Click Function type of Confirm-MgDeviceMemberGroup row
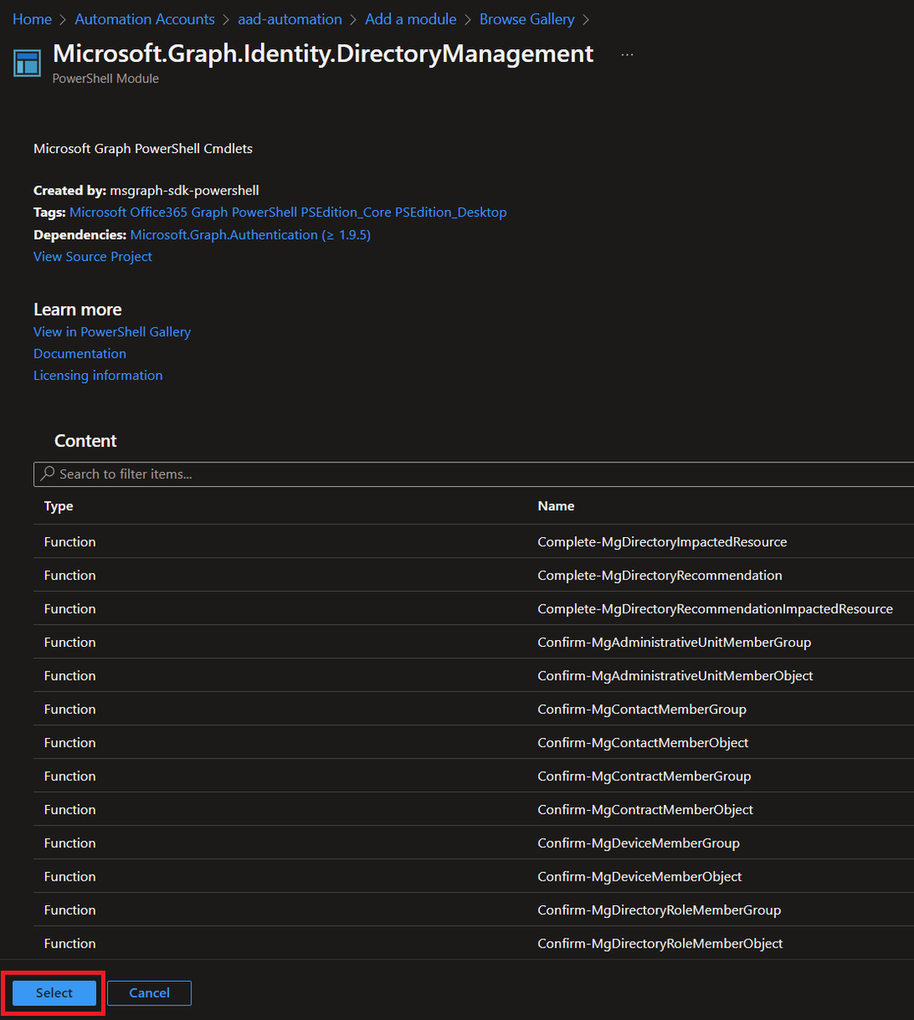 click(70, 842)
